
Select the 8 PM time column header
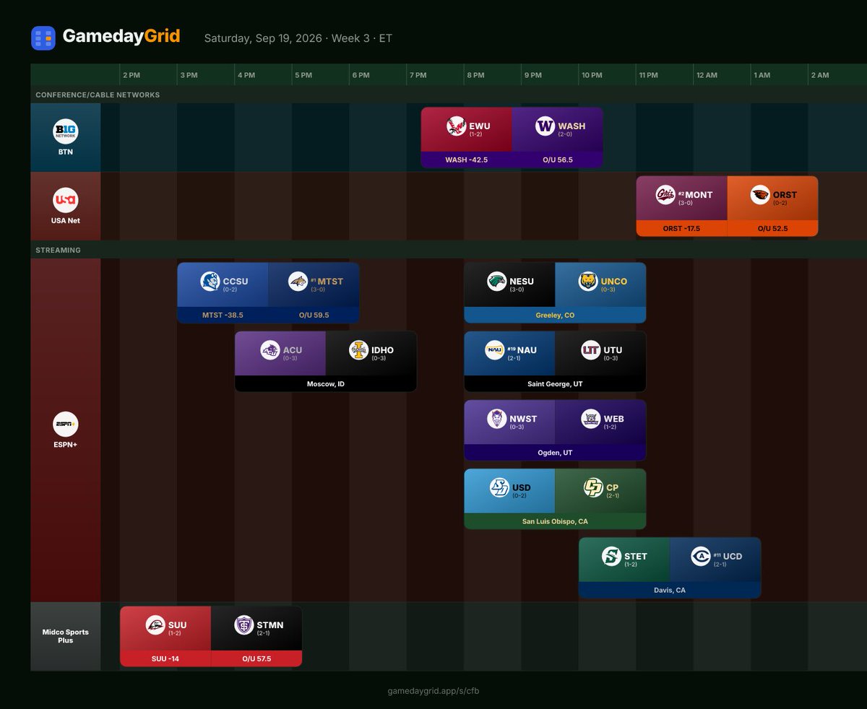point(475,75)
